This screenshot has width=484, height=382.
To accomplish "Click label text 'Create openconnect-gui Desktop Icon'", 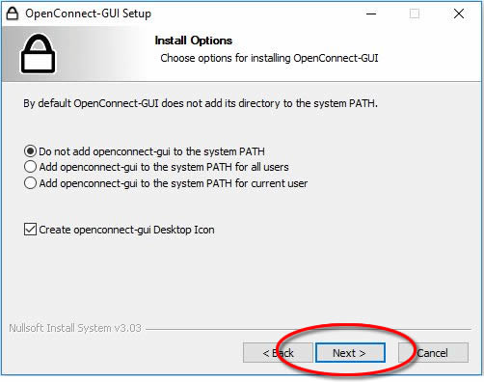I will 126,230.
